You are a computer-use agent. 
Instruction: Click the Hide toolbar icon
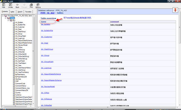click(x=3, y=6)
